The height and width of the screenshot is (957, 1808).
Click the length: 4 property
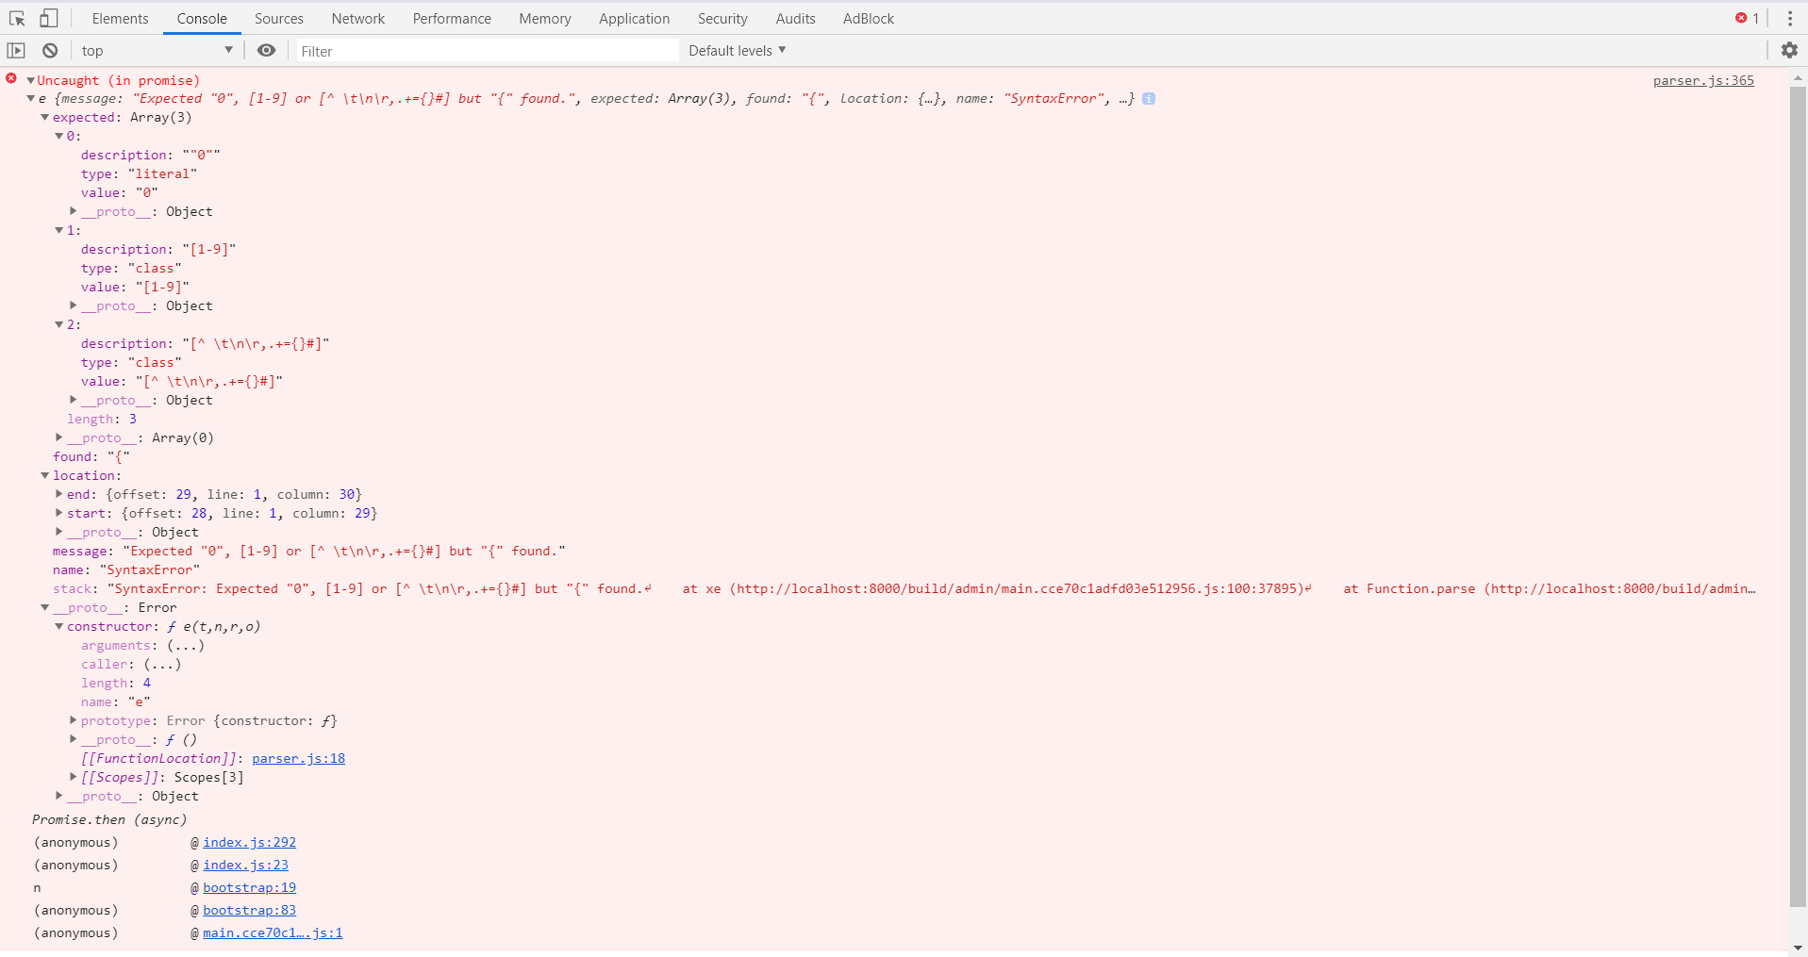point(116,683)
